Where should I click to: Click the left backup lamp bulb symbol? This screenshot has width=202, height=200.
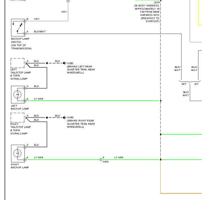tap(18, 94)
